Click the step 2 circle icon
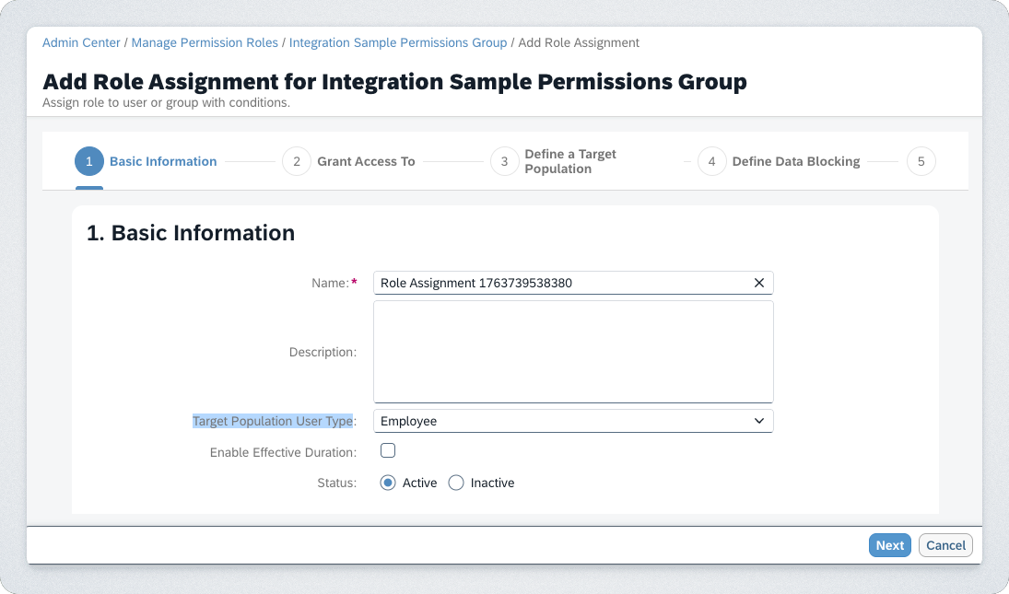This screenshot has height=594, width=1009. click(297, 161)
